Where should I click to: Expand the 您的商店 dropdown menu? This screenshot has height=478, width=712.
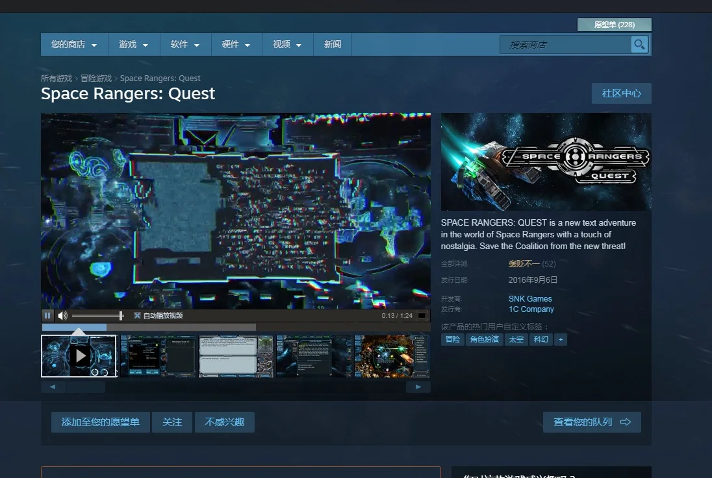pyautogui.click(x=75, y=45)
